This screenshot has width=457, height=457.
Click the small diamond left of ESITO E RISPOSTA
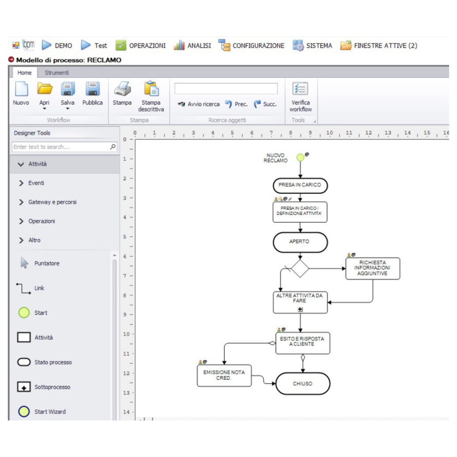pyautogui.click(x=272, y=343)
